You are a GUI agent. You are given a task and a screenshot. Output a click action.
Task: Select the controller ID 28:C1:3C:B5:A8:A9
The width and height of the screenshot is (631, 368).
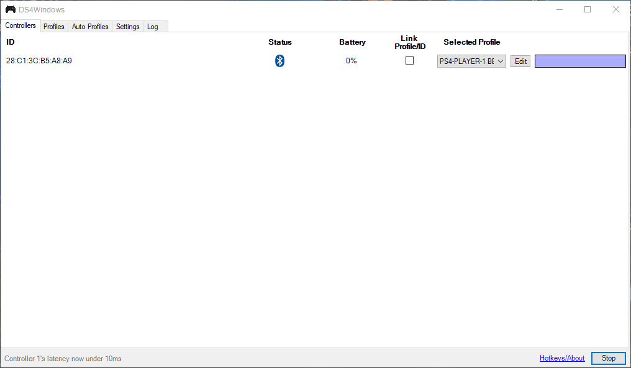pos(40,61)
